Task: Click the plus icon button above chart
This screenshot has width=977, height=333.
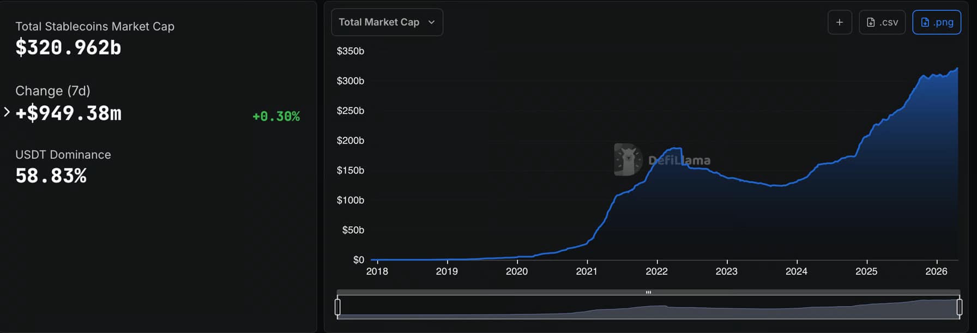Action: 840,22
